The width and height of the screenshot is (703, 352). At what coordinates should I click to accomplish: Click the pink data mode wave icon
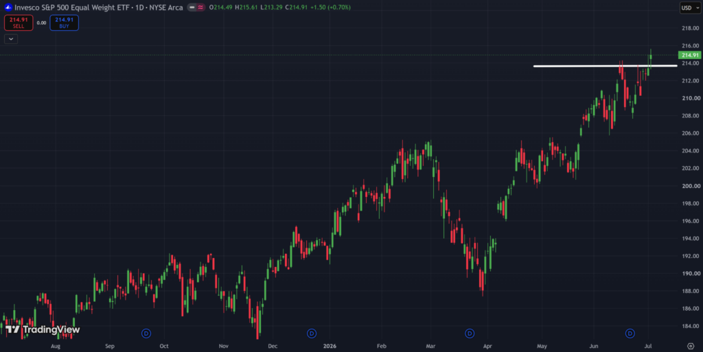coord(200,7)
